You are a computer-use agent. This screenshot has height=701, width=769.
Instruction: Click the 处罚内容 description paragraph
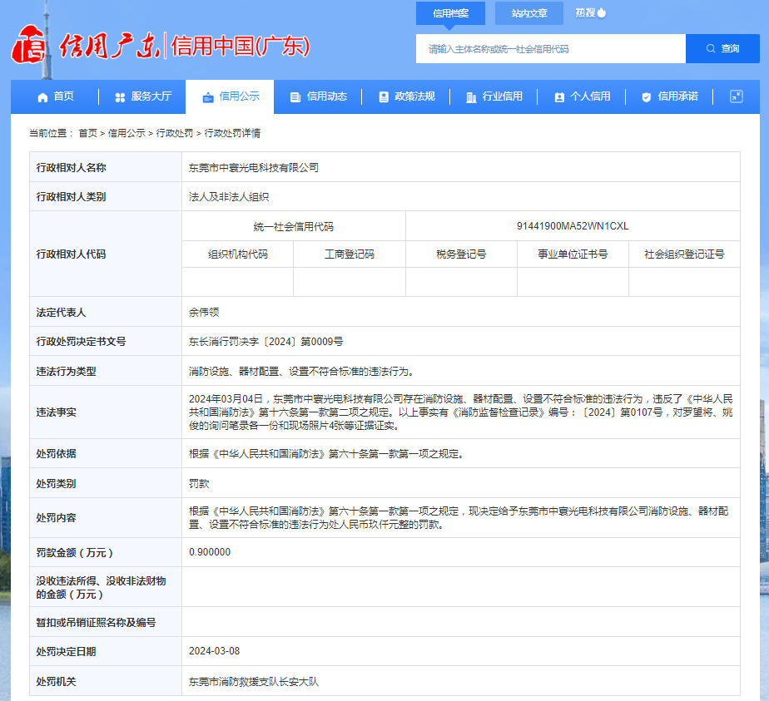pyautogui.click(x=459, y=518)
